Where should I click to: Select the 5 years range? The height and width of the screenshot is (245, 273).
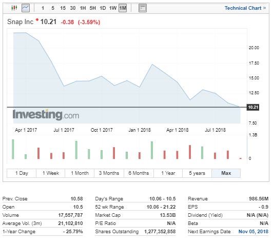197,173
